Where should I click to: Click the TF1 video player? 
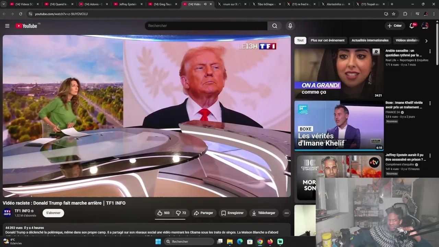(147, 116)
